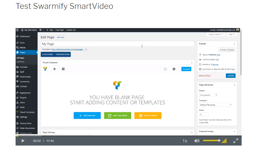
Task: Click the My Page title field
Action: pos(117,44)
